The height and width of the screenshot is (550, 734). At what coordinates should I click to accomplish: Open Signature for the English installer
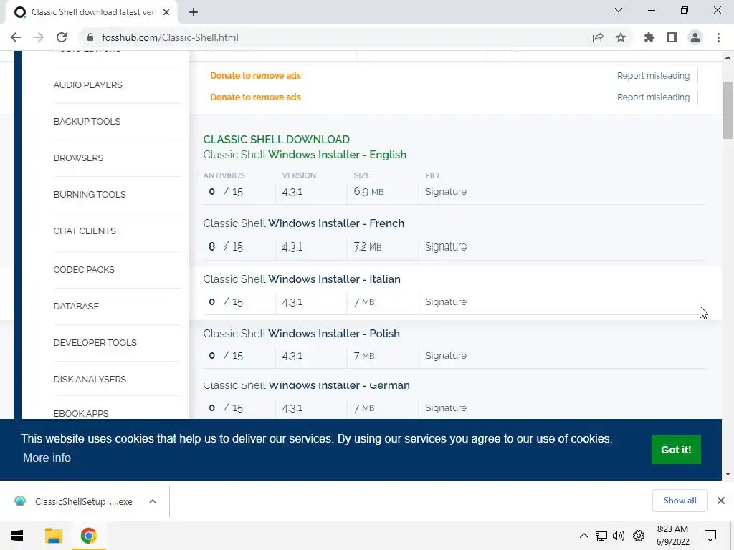pos(446,192)
